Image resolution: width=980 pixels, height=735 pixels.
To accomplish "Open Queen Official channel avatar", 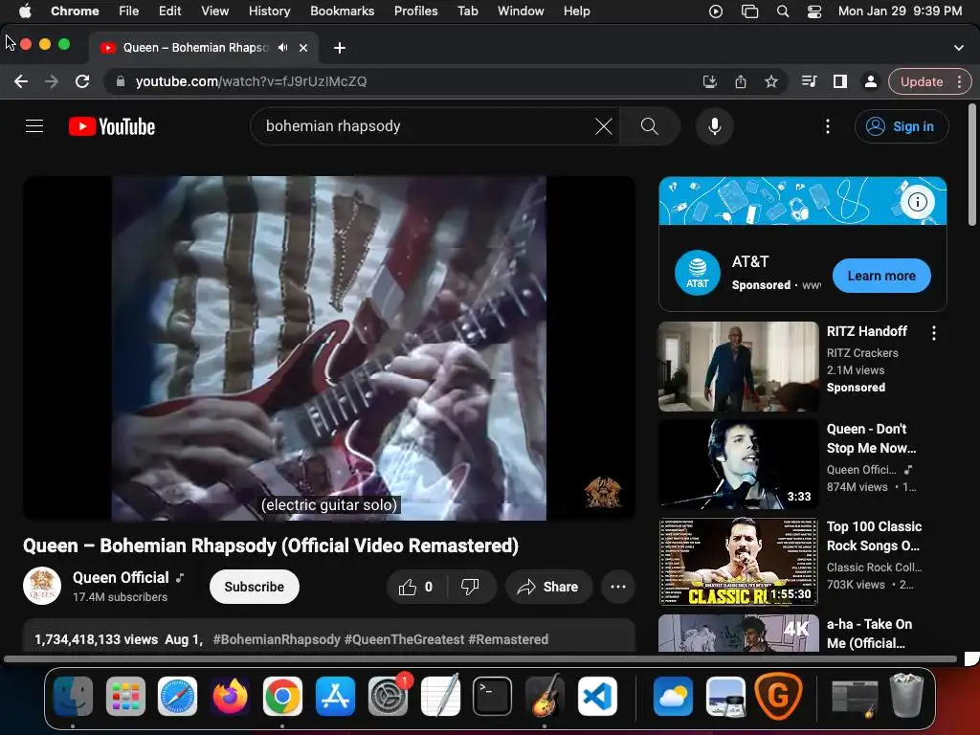I will [42, 587].
